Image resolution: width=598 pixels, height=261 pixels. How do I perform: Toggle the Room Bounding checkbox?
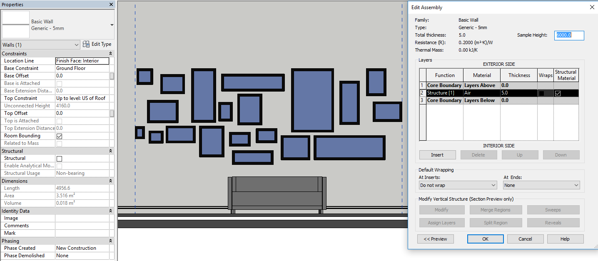tap(58, 136)
